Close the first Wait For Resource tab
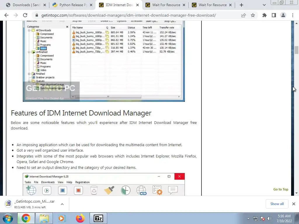This screenshot has width=299, height=224. pos(184,5)
